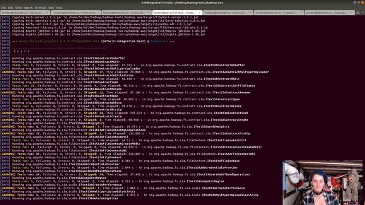Click the Running ITestS3AEndpointRegion line
This screenshot has width=365, height=205.
tap(53, 178)
